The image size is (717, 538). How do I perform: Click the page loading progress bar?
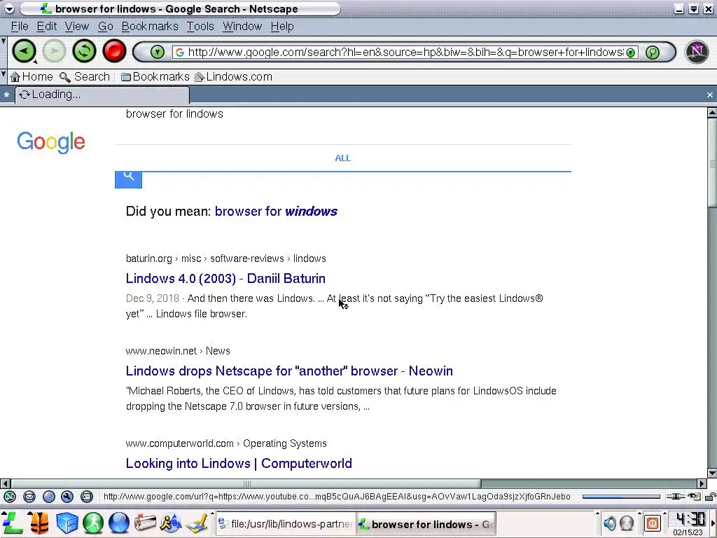(x=621, y=497)
